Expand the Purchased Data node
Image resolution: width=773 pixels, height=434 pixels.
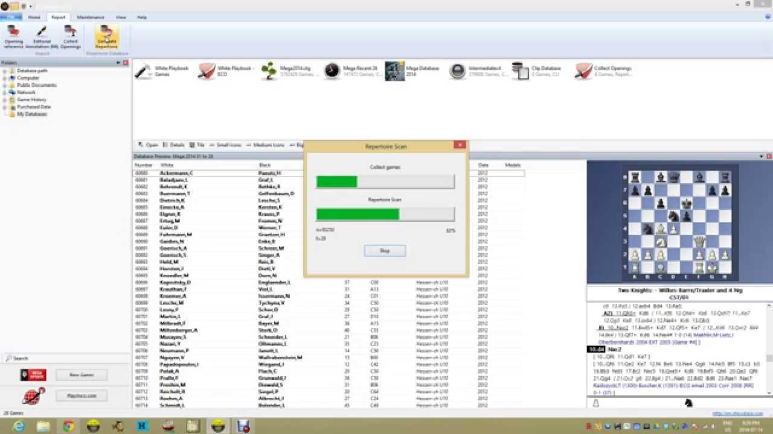(5, 107)
